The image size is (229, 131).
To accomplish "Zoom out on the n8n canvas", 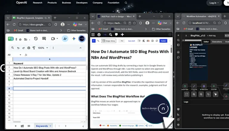I will (x=201, y=94).
